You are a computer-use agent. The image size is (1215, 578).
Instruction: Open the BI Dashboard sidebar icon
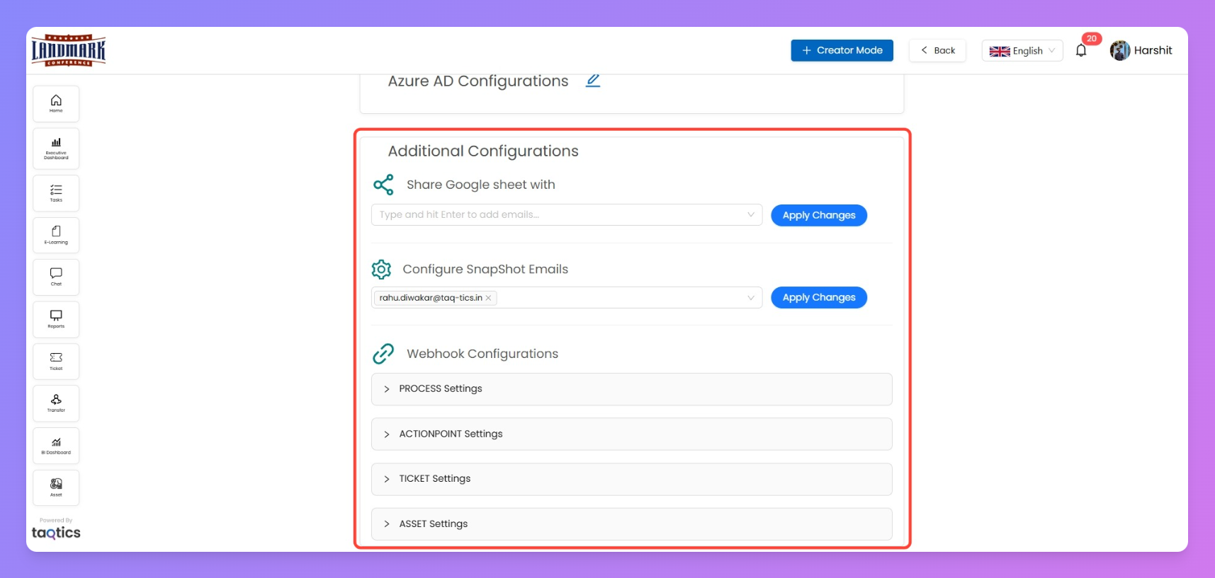click(56, 446)
